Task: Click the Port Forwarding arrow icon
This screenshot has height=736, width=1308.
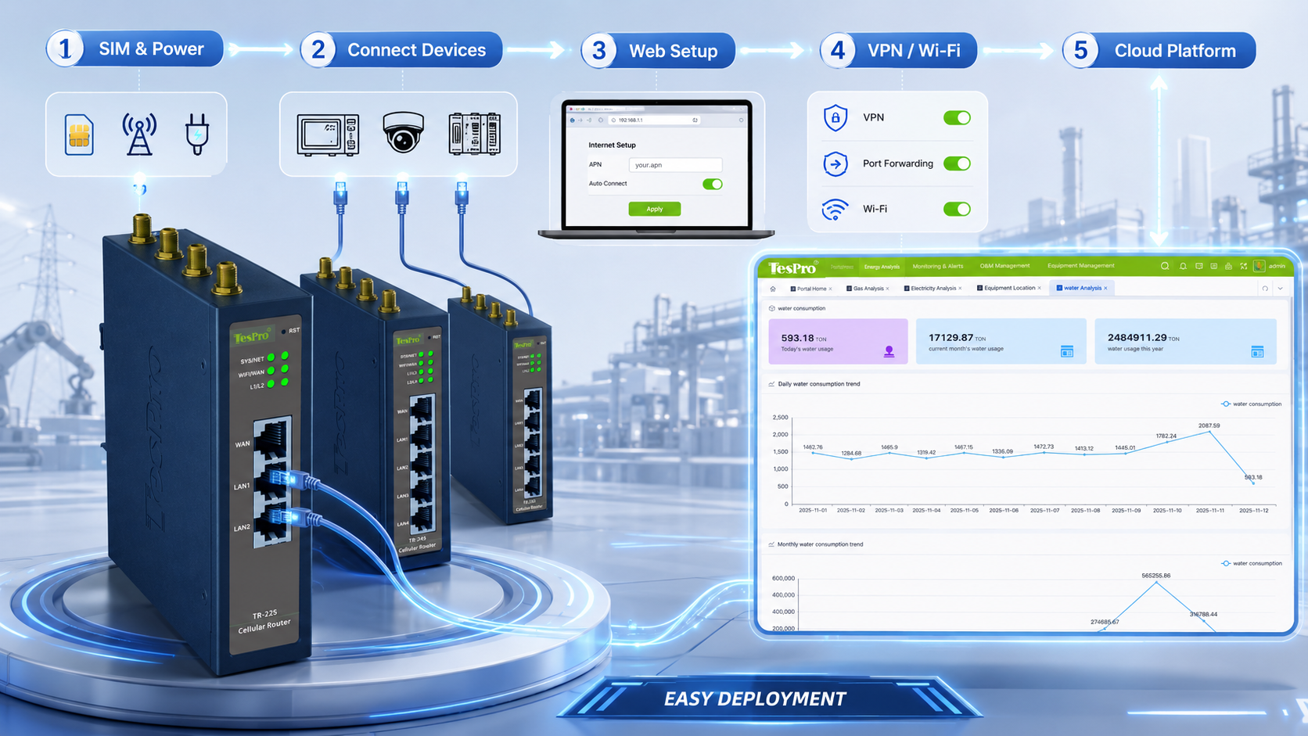Action: 835,163
